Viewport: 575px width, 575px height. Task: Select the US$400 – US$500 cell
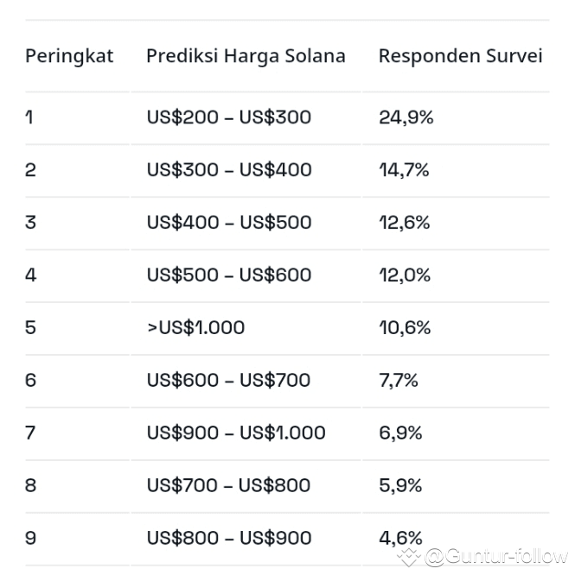pyautogui.click(x=228, y=223)
